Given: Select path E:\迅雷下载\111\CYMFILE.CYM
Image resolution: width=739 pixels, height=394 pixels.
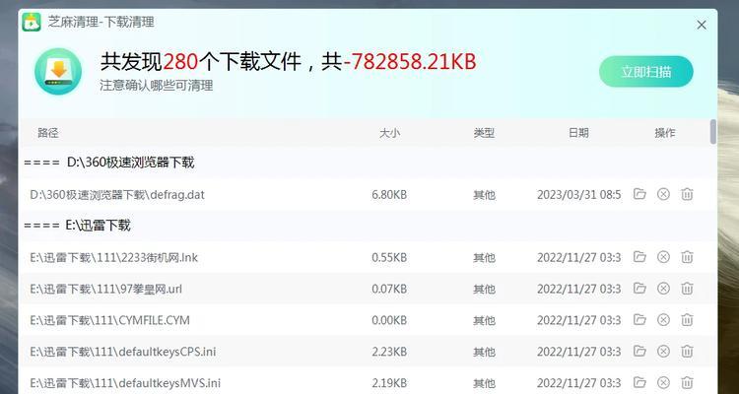Looking at the screenshot, I should (109, 320).
